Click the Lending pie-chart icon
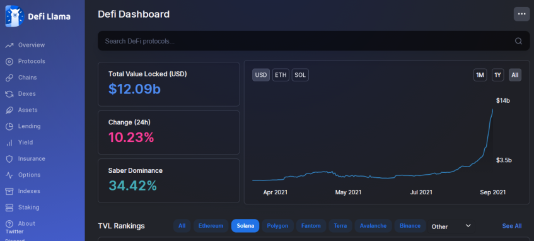 coord(9,126)
